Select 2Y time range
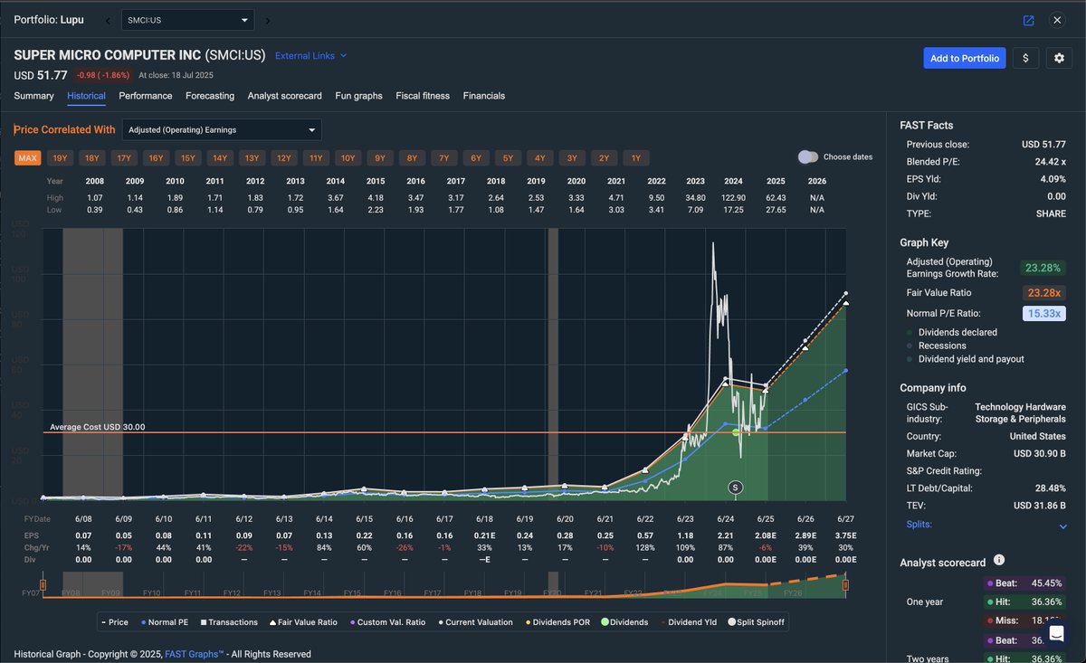Image resolution: width=1086 pixels, height=663 pixels. pyautogui.click(x=604, y=158)
